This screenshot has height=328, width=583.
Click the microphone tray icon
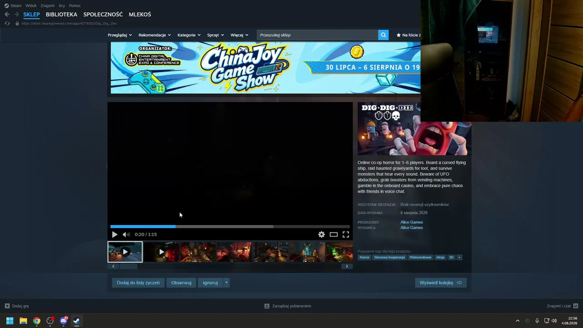tap(537, 321)
